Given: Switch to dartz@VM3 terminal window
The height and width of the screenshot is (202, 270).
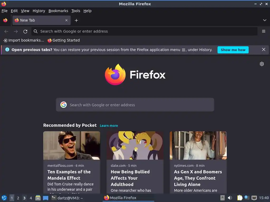Looking at the screenshot, I should (x=67, y=198).
